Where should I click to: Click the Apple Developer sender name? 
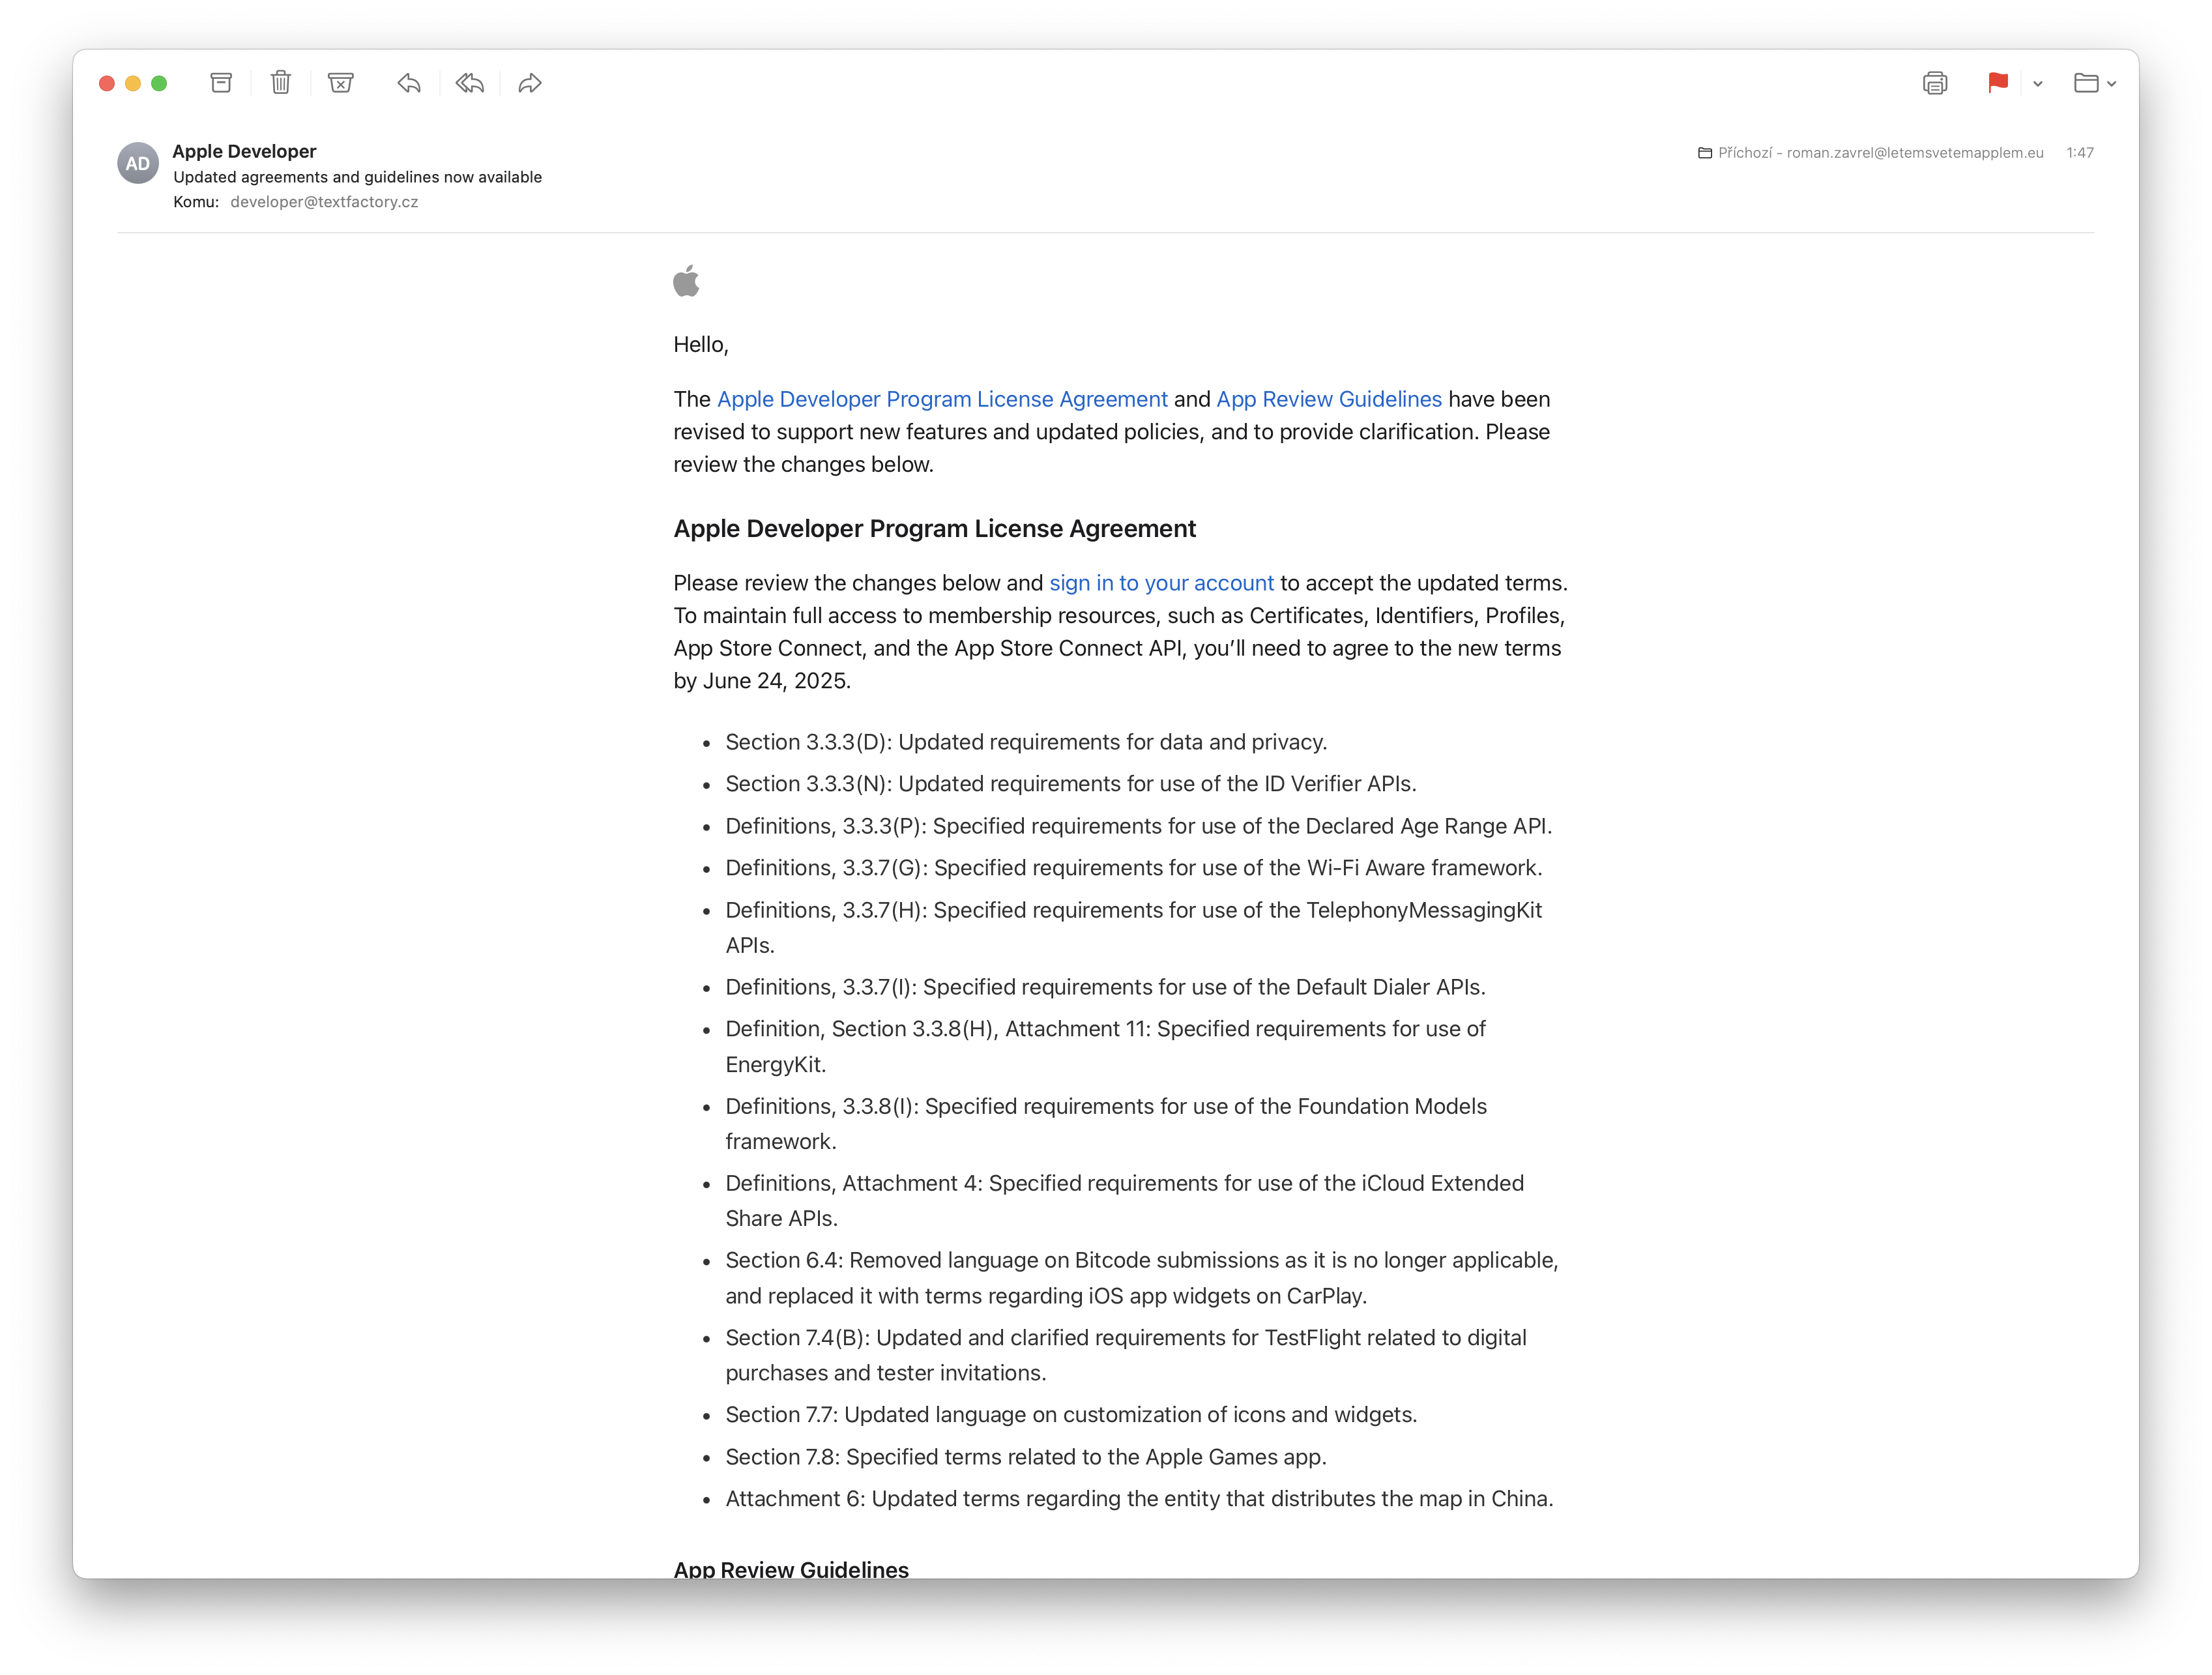tap(244, 151)
